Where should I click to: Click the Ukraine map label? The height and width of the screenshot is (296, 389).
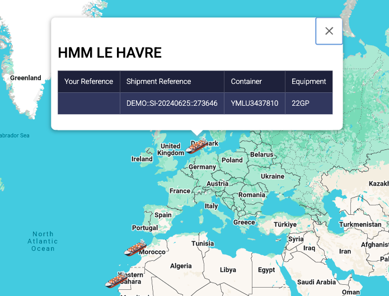click(273, 176)
